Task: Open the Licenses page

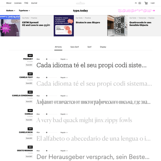Action: (18, 3)
